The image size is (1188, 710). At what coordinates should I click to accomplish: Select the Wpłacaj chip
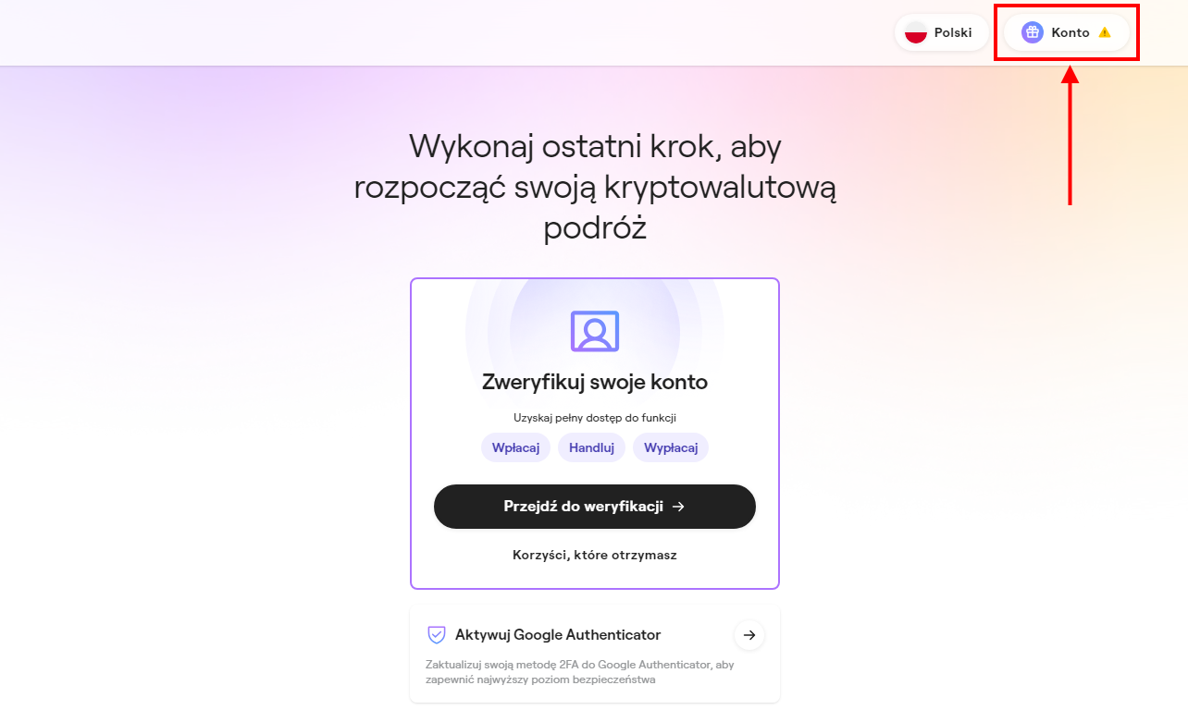coord(516,447)
